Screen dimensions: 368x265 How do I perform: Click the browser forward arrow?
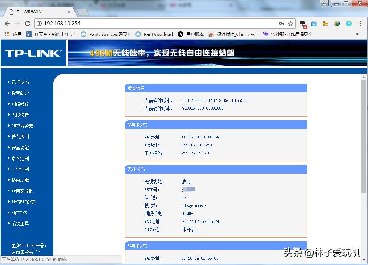pyautogui.click(x=17, y=23)
